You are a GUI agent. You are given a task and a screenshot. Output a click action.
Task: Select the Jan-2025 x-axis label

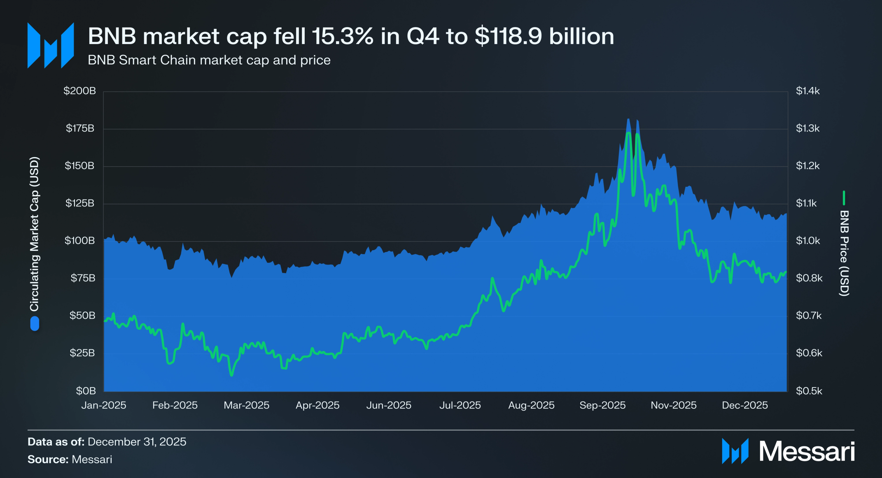pyautogui.click(x=104, y=405)
